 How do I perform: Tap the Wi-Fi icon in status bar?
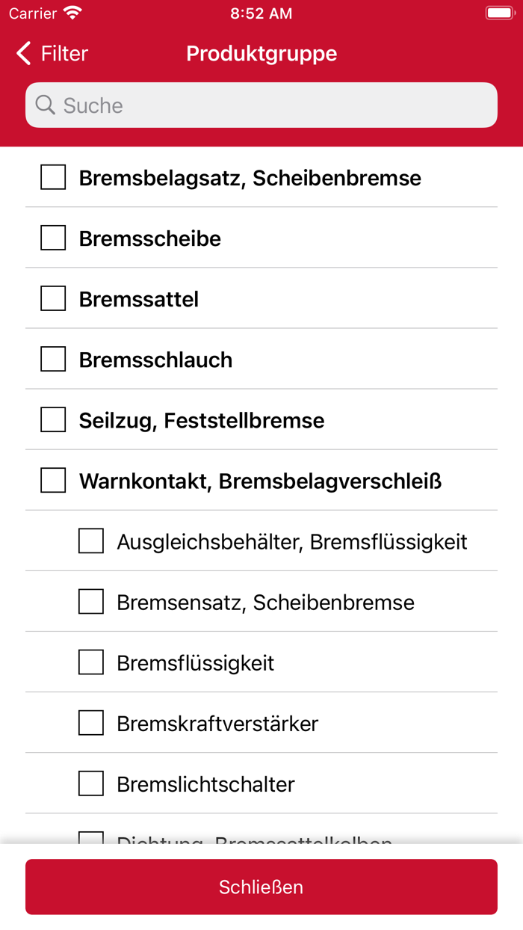72,13
